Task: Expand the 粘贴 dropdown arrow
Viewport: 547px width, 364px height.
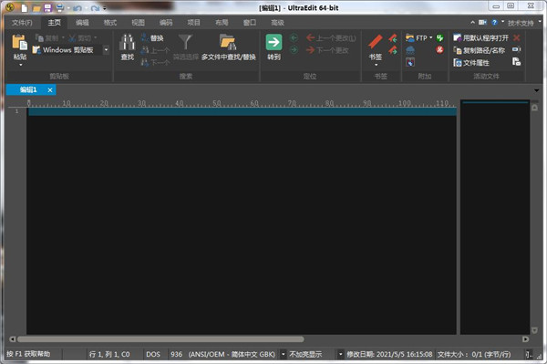Action: click(20, 65)
